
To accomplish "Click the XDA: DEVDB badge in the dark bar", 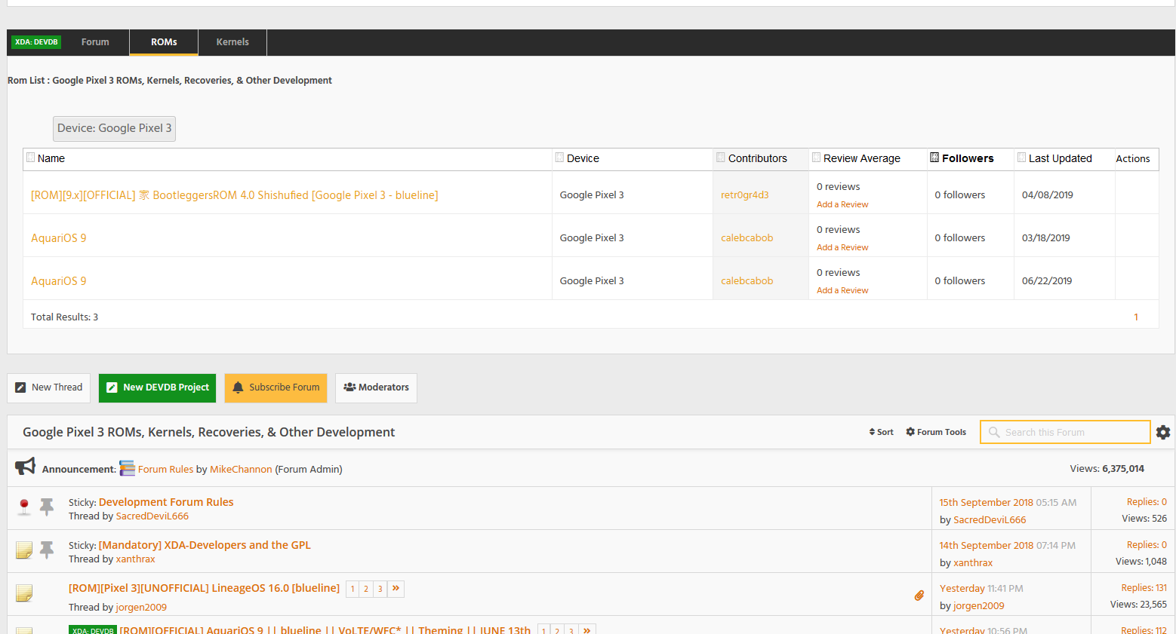I will click(36, 42).
